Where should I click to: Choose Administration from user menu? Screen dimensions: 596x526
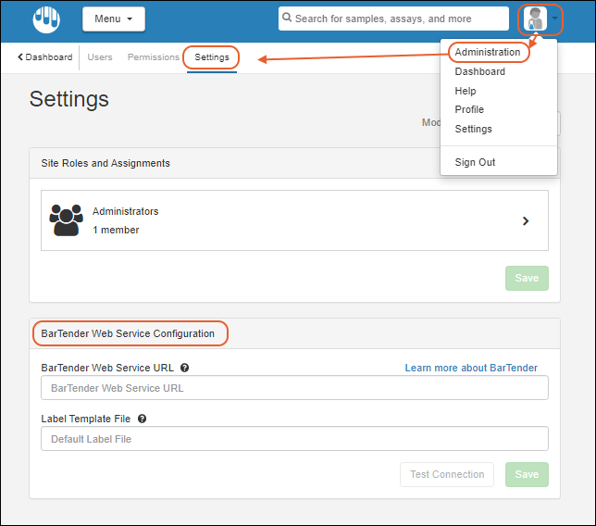pyautogui.click(x=488, y=52)
